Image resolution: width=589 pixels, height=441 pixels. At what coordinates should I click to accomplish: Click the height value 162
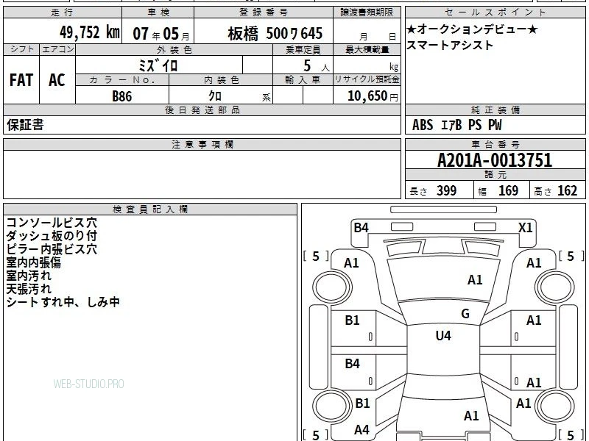567,191
